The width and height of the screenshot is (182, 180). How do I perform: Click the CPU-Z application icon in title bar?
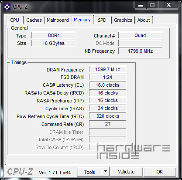point(7,7)
